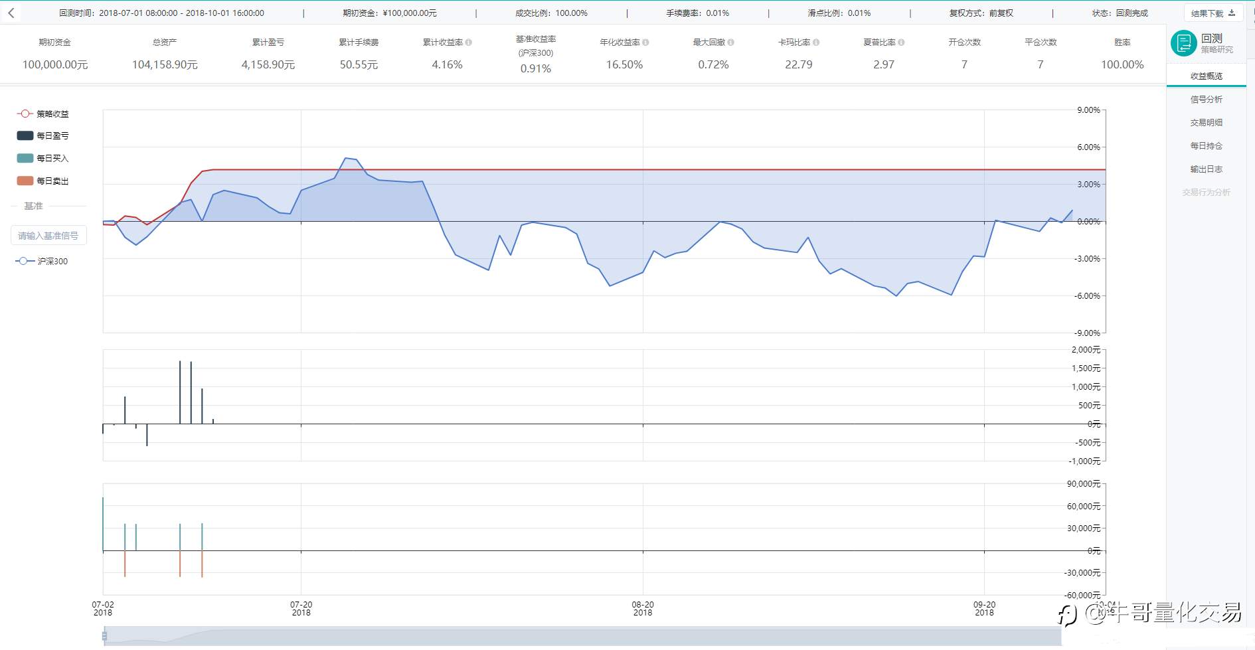Click the 09-20 2018 date axis label

point(984,608)
